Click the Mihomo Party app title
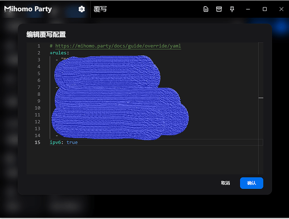The image size is (289, 219). pos(28,9)
